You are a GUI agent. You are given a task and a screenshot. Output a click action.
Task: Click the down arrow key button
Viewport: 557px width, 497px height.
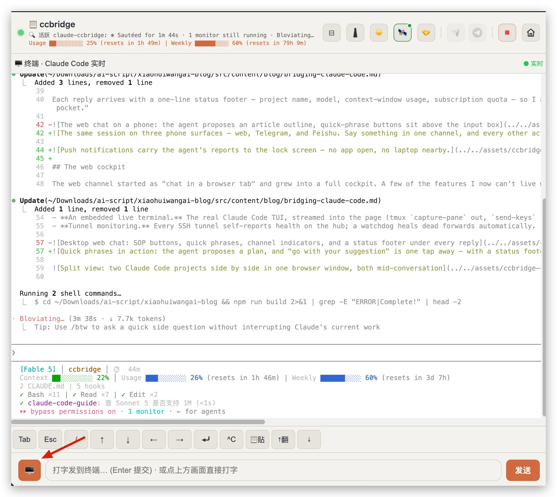pyautogui.click(x=128, y=439)
